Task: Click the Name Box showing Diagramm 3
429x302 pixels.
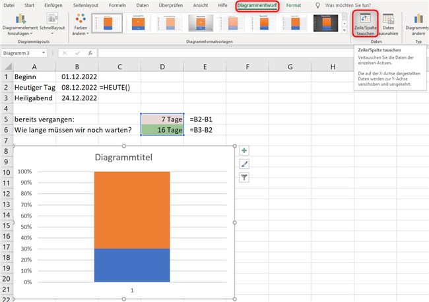Action: point(21,53)
